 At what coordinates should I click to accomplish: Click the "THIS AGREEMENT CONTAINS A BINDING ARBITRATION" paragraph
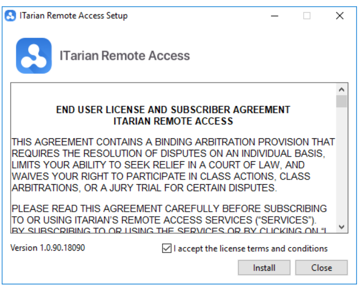(x=173, y=165)
